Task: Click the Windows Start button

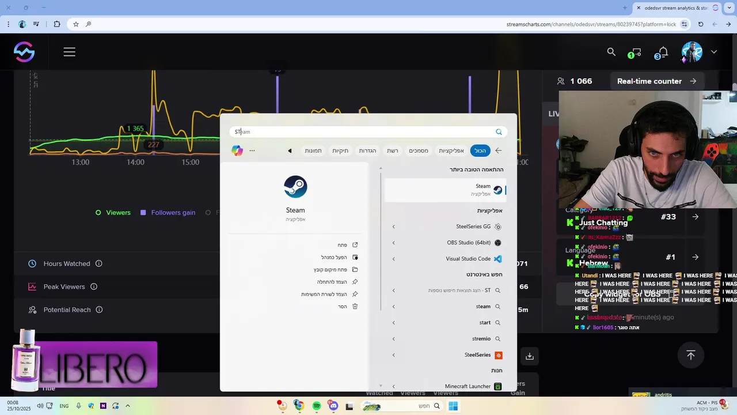Action: [453, 406]
